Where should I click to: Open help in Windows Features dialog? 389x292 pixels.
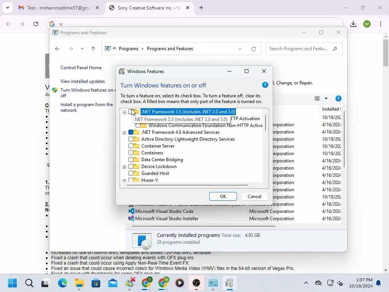[265, 85]
